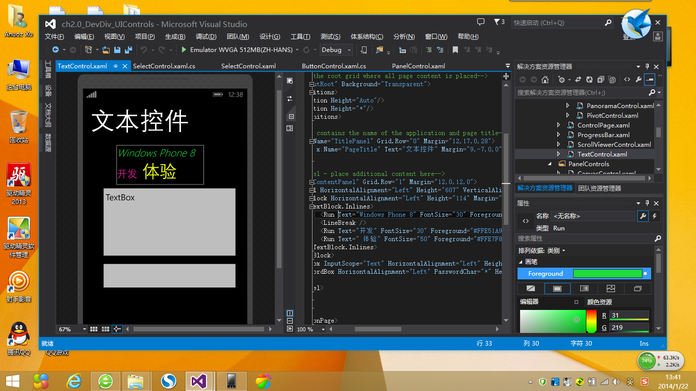The height and width of the screenshot is (391, 696).
Task: Open the Emulator WVGA 512MB device dropdown
Action: (x=297, y=50)
